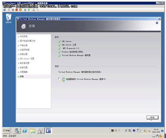Select the 必备项检查 step
This screenshot has height=138, width=166.
(25, 50)
